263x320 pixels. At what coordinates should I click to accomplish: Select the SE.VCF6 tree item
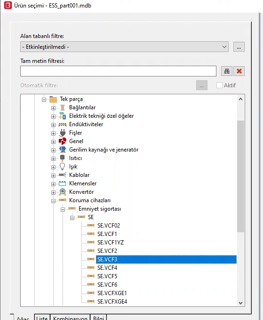click(x=107, y=284)
